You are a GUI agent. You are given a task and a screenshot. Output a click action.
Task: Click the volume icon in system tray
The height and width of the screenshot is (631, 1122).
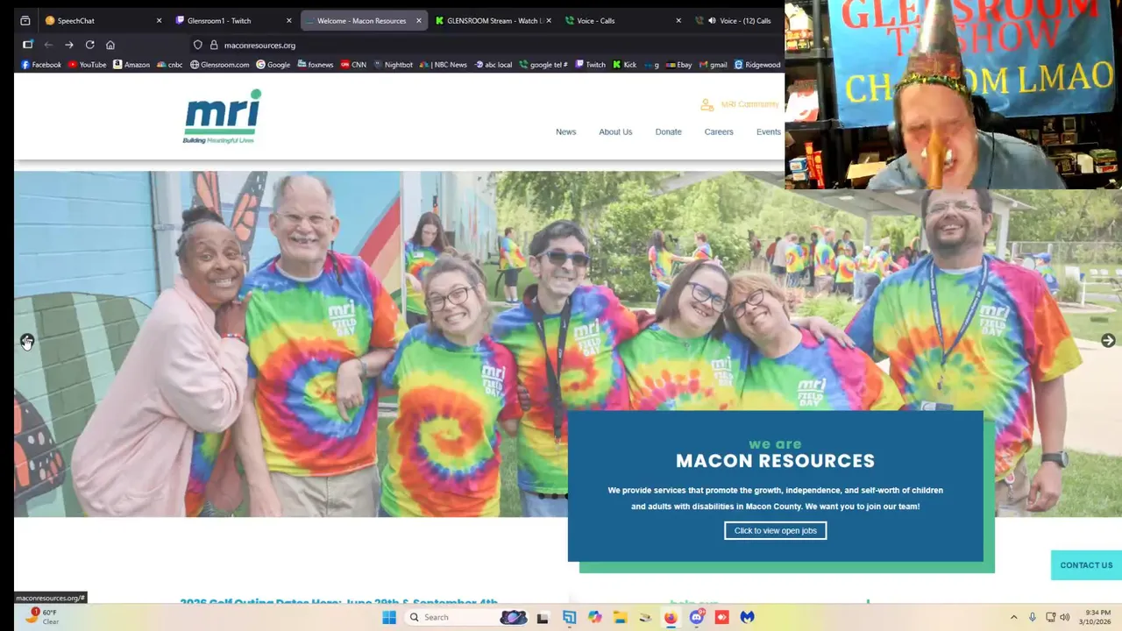(x=1065, y=617)
